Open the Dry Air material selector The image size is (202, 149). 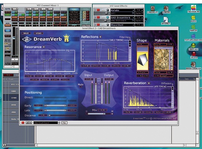pyautogui.click(x=160, y=44)
